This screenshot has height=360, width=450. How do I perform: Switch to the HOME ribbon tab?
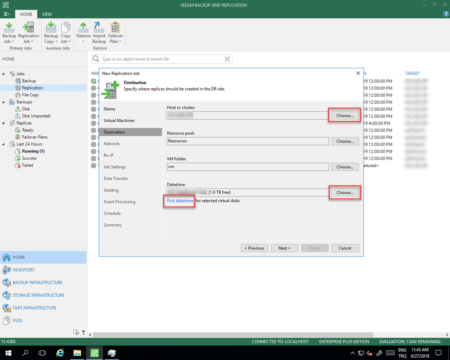tap(26, 14)
